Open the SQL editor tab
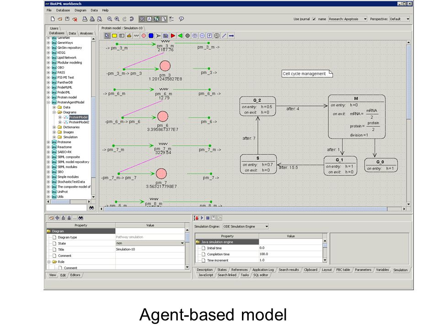This screenshot has width=439, height=329. [x=260, y=275]
